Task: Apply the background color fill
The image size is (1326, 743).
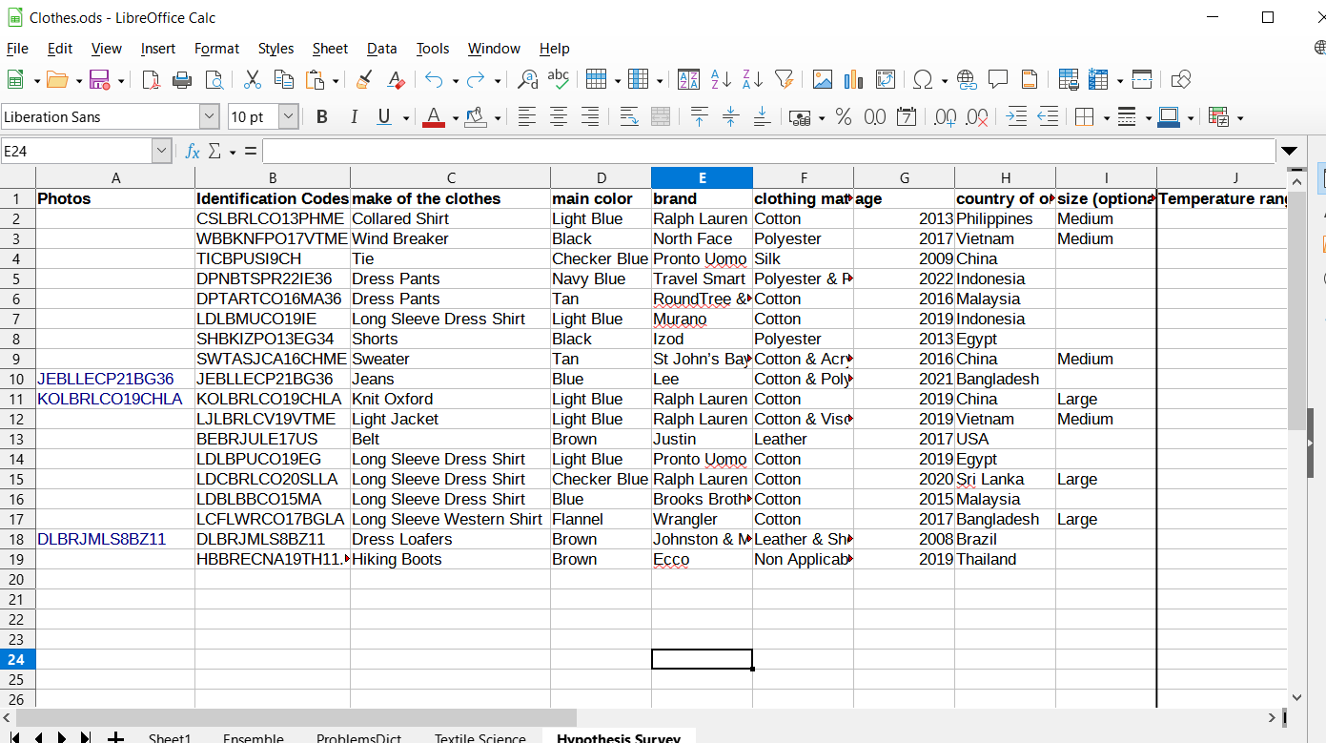Action: (475, 116)
